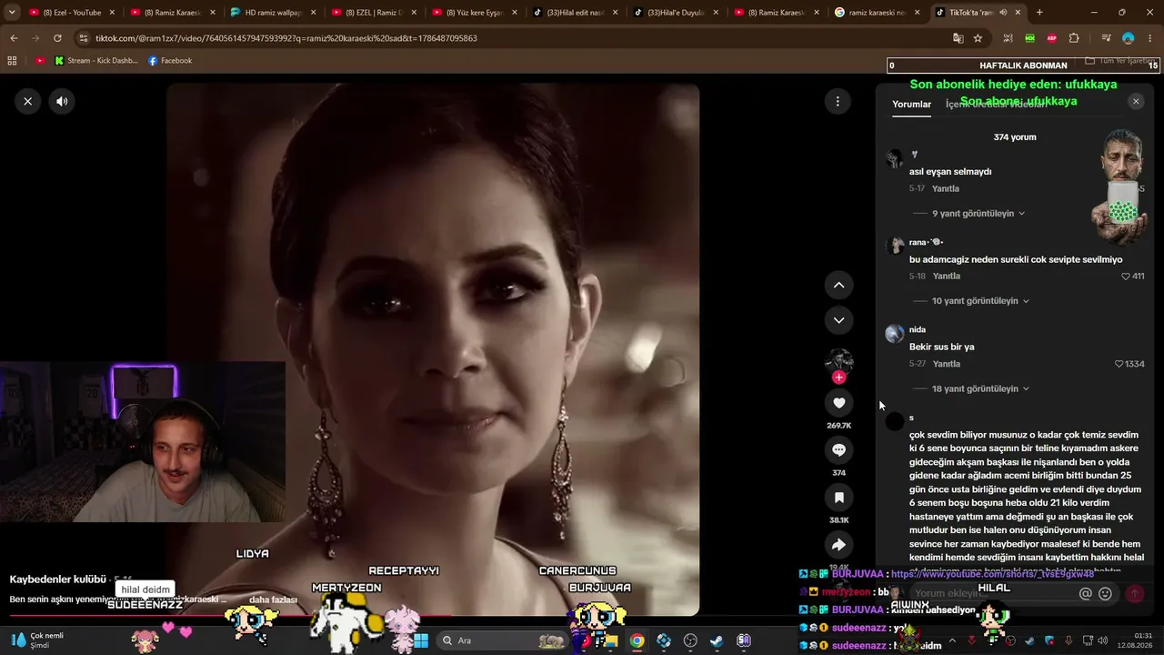Like the video with the heart icon
The image size is (1164, 655).
point(838,403)
